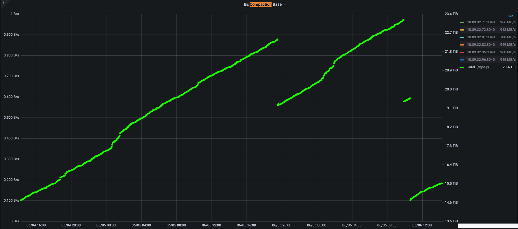Viewport: 518px width, 229px height.
Task: Click the panel info icon in the corner
Action: click(x=3, y=2)
